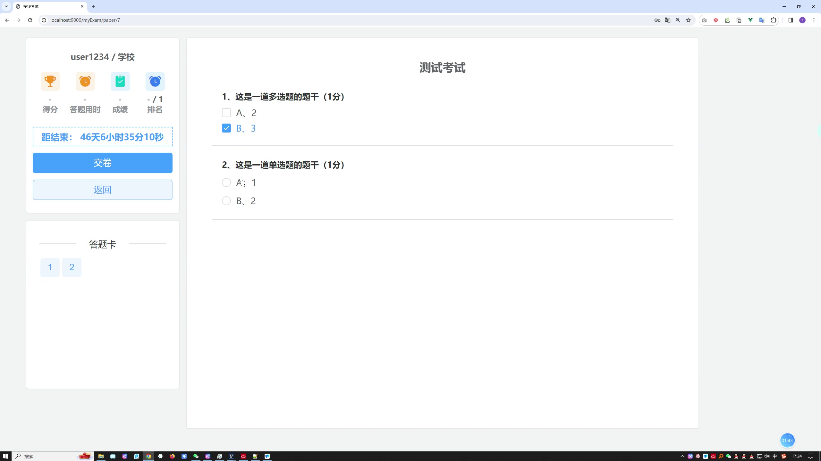The image size is (821, 461).
Task: Click the volume speaker tray icon
Action: (767, 456)
